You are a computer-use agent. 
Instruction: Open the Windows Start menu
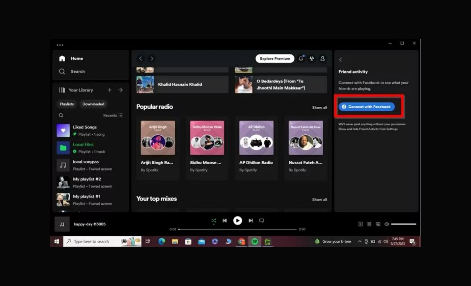point(57,241)
